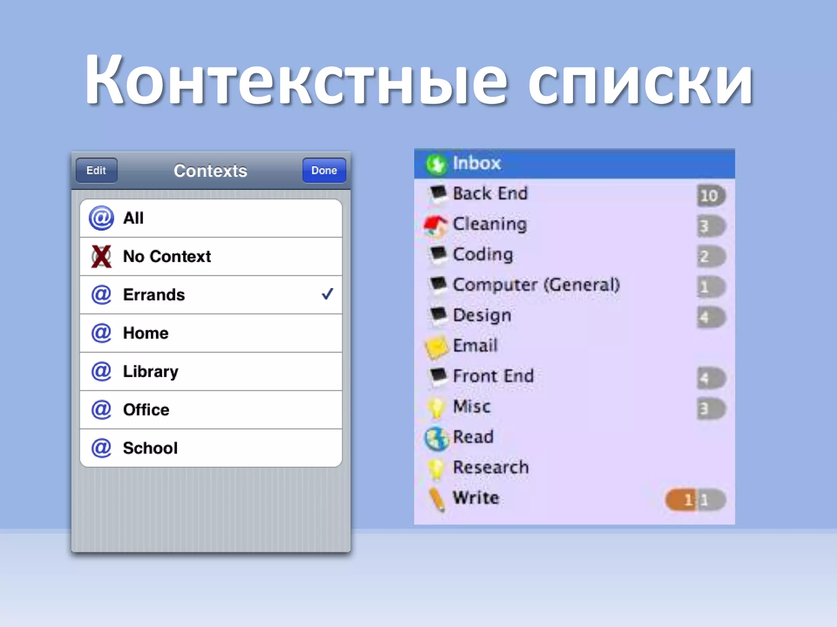Click the gray count badge on Write

tap(711, 500)
